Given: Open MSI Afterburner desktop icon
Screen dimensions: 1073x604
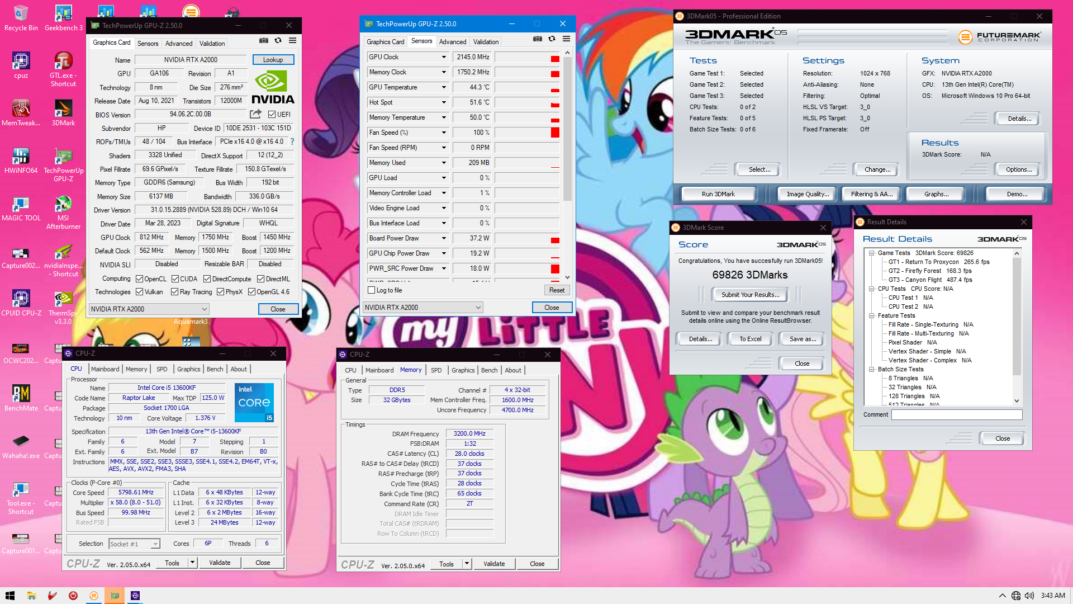Looking at the screenshot, I should click(x=63, y=212).
